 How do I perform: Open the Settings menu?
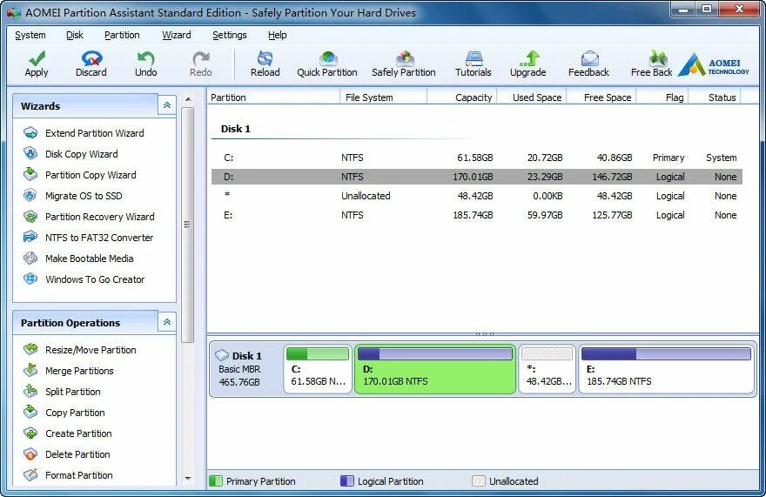230,35
